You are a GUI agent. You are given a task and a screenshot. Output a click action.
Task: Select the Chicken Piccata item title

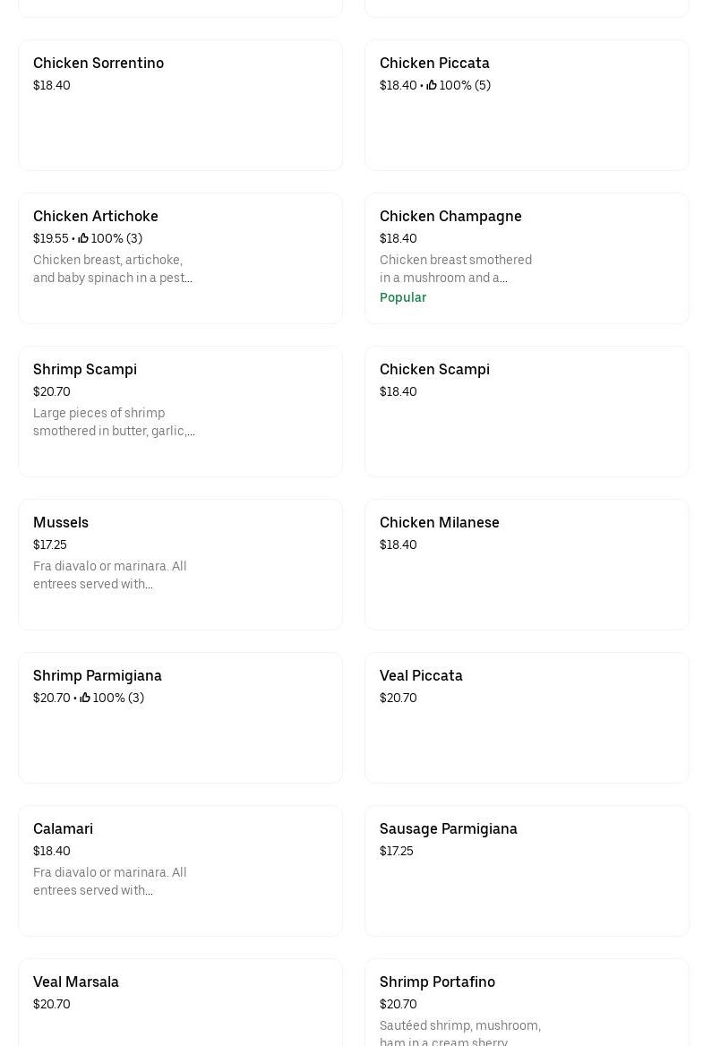pyautogui.click(x=434, y=64)
